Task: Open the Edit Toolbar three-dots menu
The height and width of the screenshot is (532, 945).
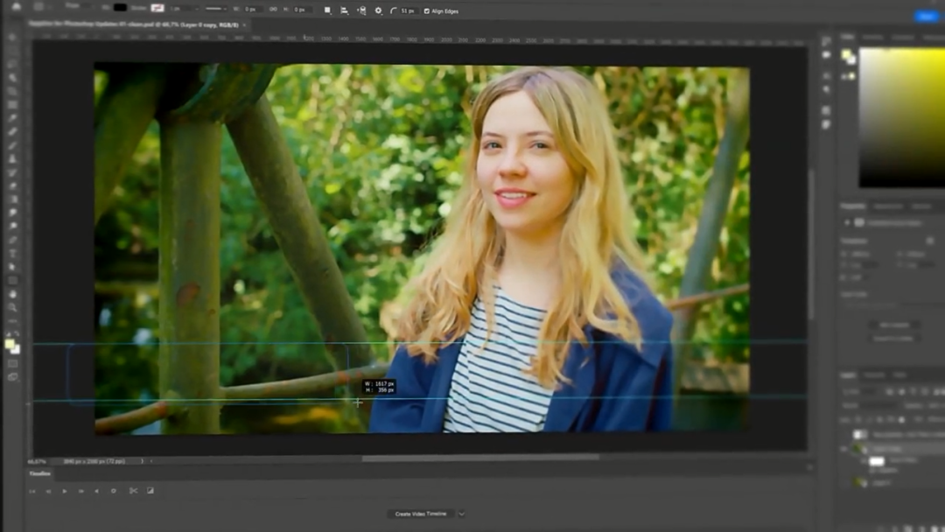Action: [x=12, y=320]
